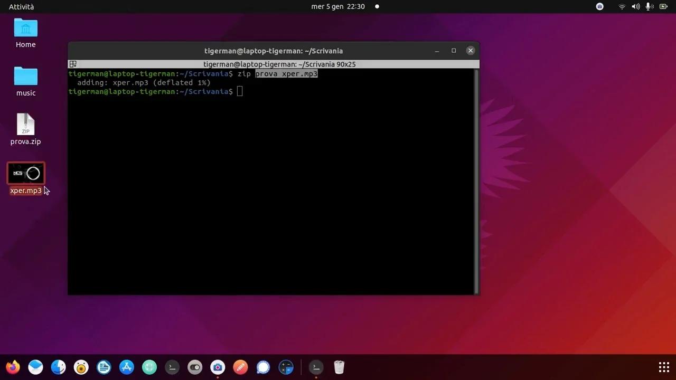Open the Attività overview
The width and height of the screenshot is (676, 380).
point(21,6)
